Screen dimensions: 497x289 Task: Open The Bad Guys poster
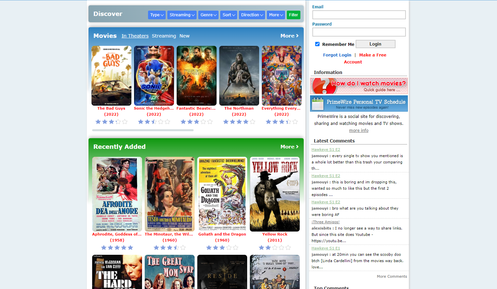click(x=111, y=76)
